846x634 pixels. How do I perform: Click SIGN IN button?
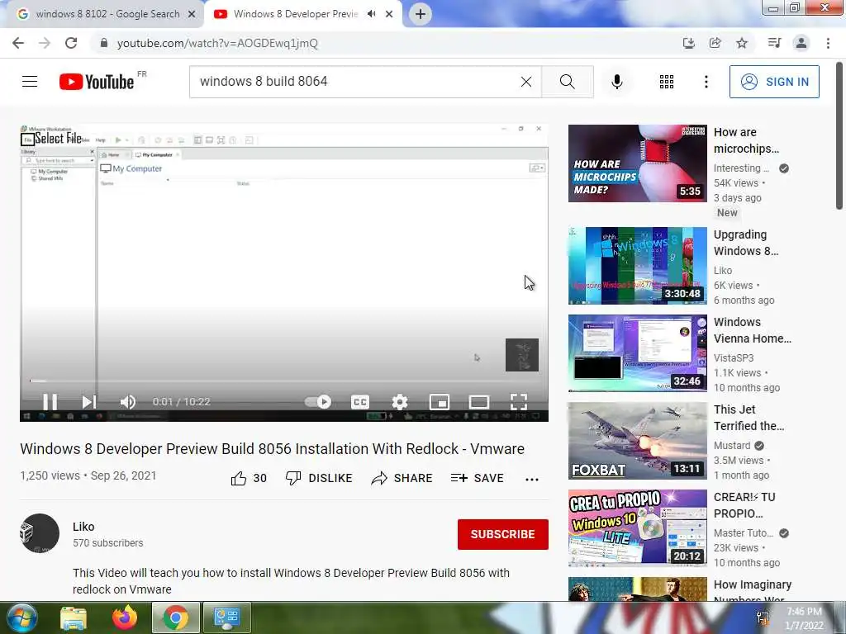(x=774, y=82)
